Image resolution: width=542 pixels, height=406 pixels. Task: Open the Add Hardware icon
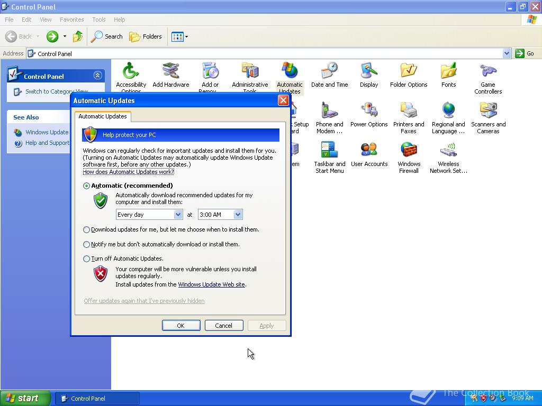[171, 75]
